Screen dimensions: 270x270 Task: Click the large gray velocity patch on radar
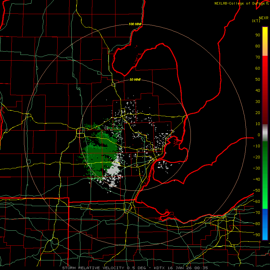[x=114, y=169]
